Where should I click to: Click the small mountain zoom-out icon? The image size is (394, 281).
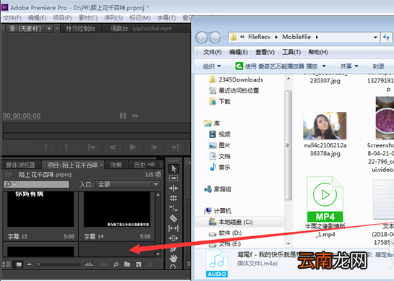click(30, 264)
